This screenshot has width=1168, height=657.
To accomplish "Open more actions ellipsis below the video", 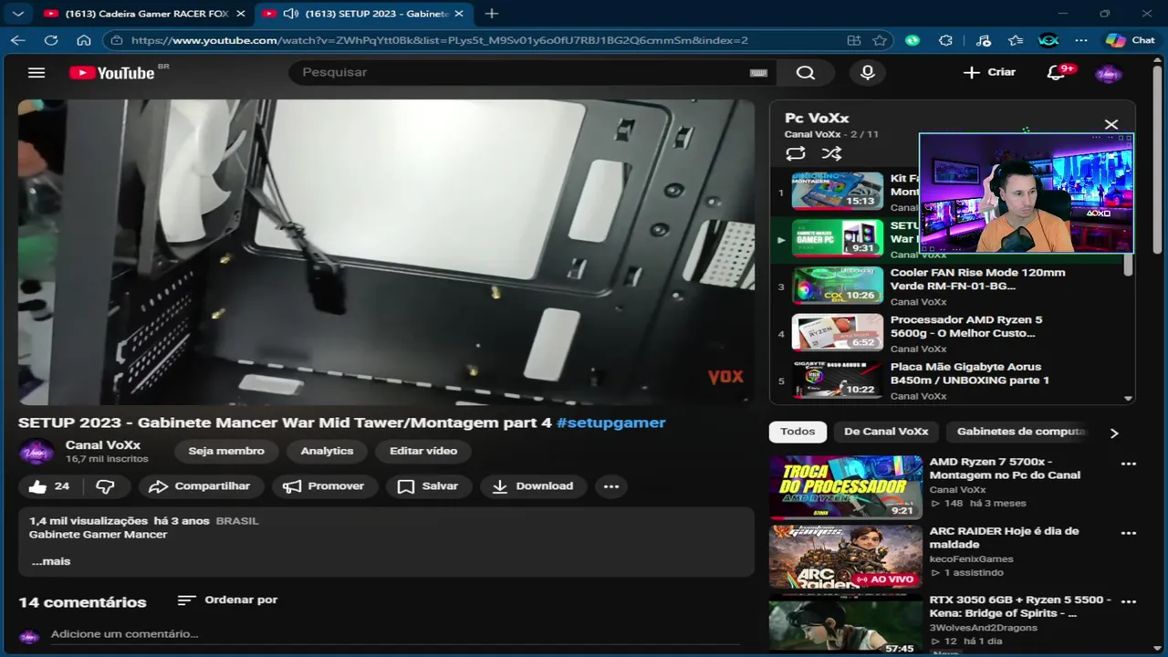I will [x=611, y=486].
